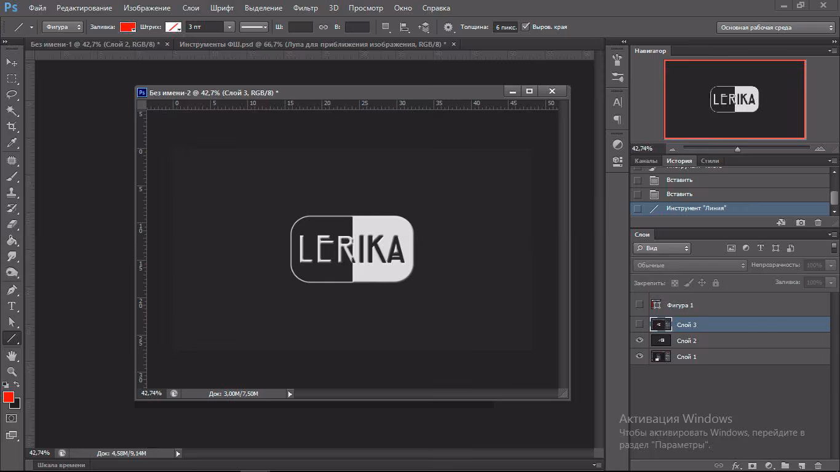Open the path arrangement stack icon

tap(424, 27)
